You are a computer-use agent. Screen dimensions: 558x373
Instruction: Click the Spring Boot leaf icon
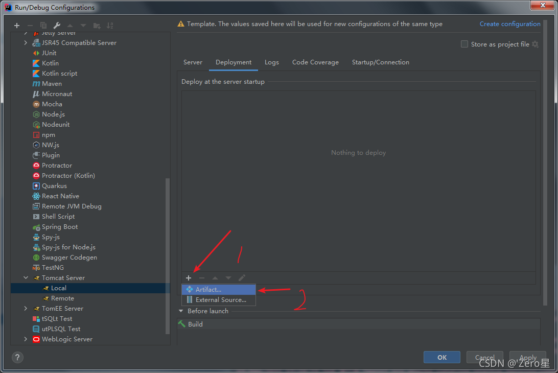36,227
